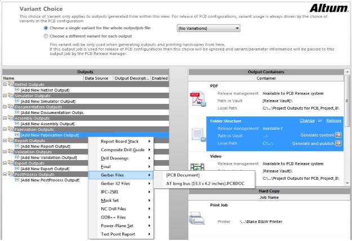Image resolution: width=352 pixels, height=241 pixels.
Task: Click Add New Documentation Output
Action: click(x=52, y=112)
